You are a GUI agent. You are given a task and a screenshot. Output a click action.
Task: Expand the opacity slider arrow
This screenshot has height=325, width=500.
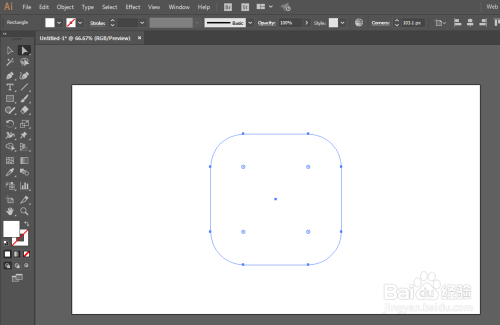coord(306,23)
